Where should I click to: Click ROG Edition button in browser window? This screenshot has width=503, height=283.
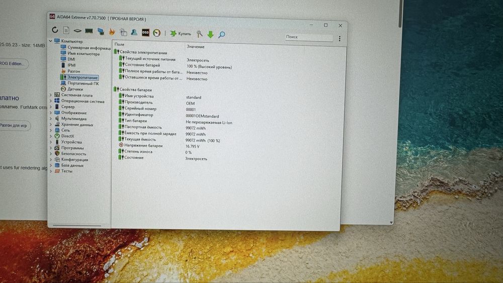coord(13,63)
